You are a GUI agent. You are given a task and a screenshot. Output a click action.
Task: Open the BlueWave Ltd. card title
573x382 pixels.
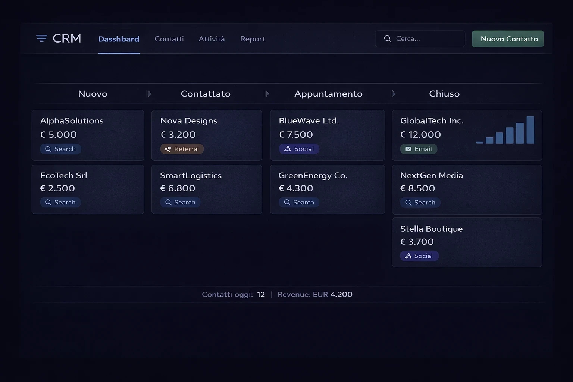click(309, 121)
